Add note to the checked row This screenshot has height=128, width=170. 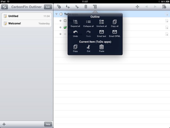point(167,27)
